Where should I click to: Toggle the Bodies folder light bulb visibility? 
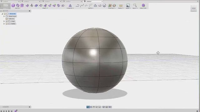point(7,24)
